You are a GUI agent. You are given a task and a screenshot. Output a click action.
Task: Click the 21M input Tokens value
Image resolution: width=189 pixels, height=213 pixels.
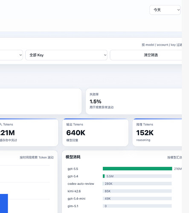click(7, 133)
